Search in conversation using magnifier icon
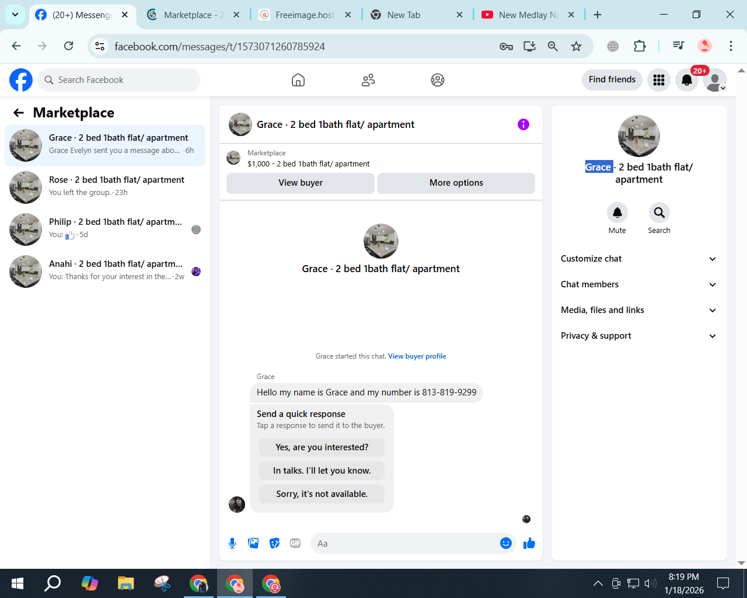This screenshot has width=747, height=598. 659,213
